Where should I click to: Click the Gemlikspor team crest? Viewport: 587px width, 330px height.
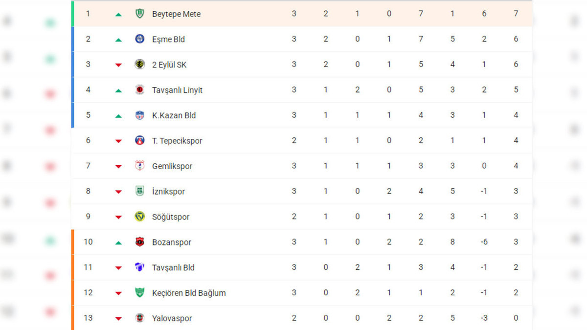(x=139, y=166)
